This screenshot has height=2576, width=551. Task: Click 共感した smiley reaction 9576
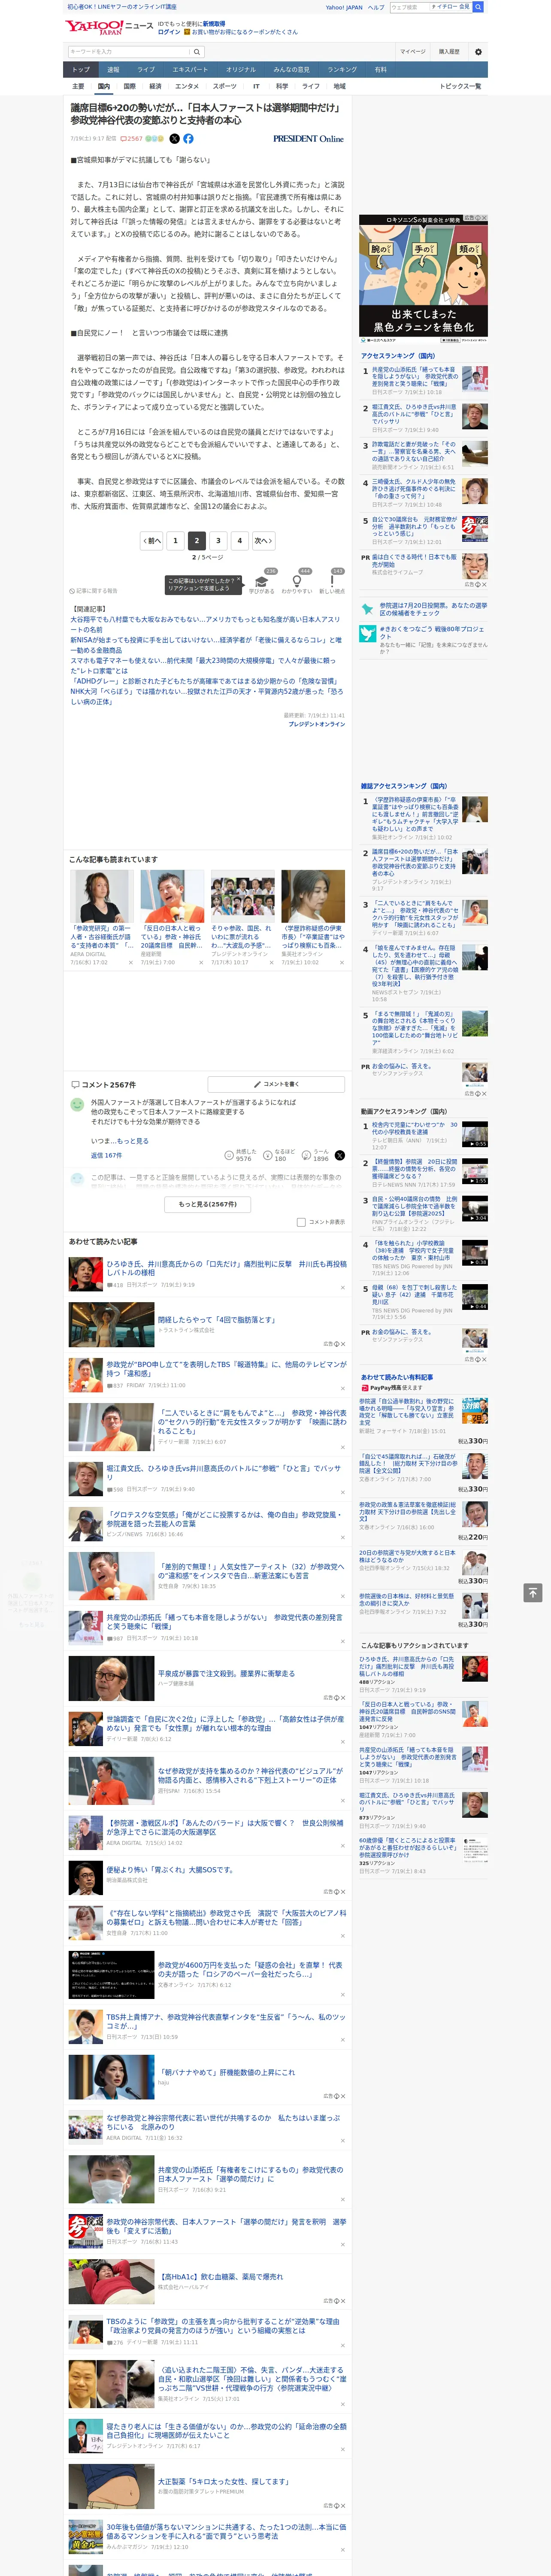pos(242,1155)
